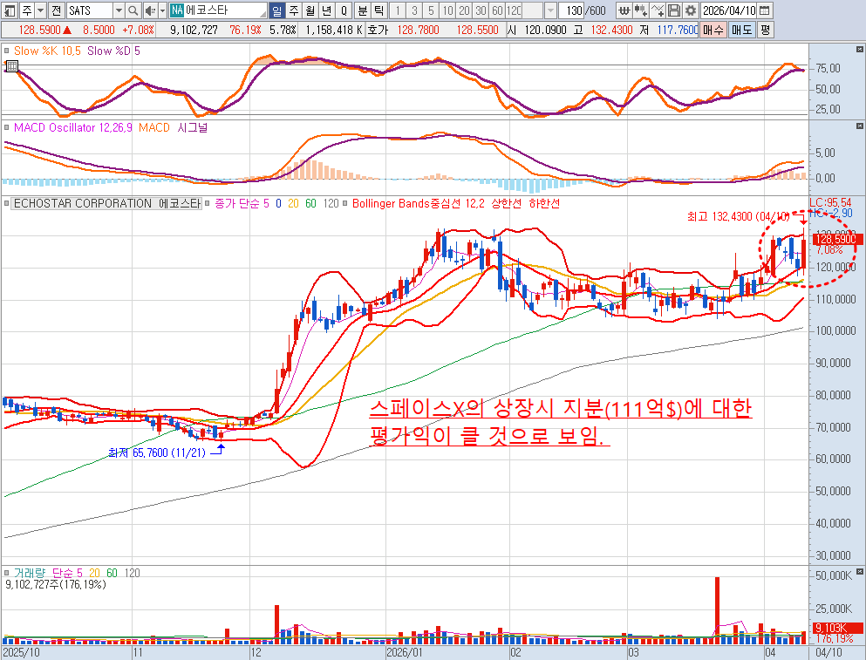Expand the SATS ticker symbol dropdown
Viewport: 866px width, 660px height.
(118, 10)
